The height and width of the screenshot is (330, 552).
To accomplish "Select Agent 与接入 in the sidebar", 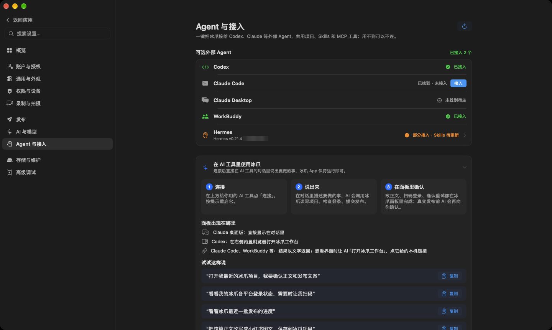I will click(58, 144).
